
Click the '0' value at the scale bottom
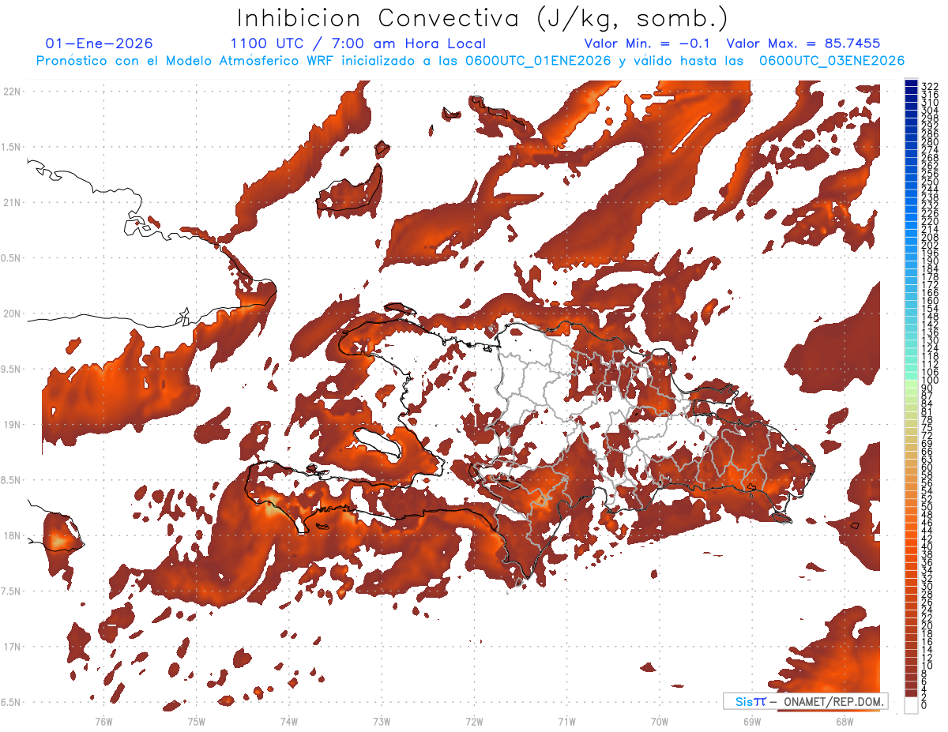click(x=924, y=705)
